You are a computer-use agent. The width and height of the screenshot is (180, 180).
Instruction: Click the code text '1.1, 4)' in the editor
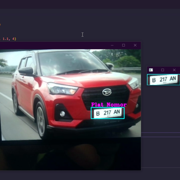(x=9, y=39)
